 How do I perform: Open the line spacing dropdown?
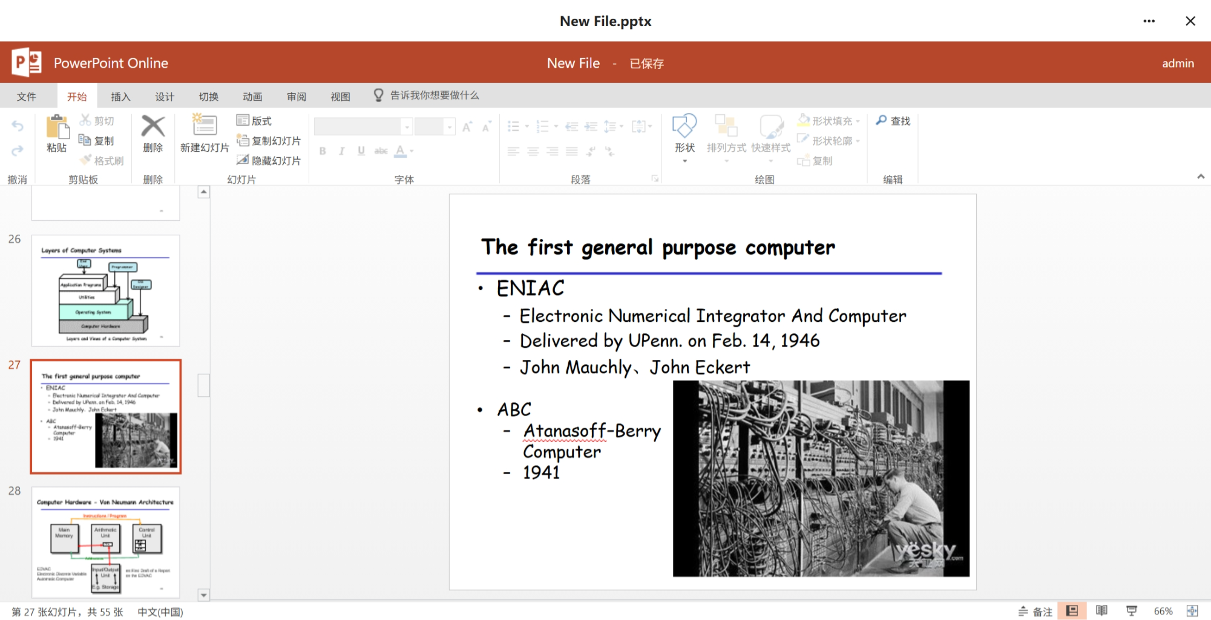(621, 126)
